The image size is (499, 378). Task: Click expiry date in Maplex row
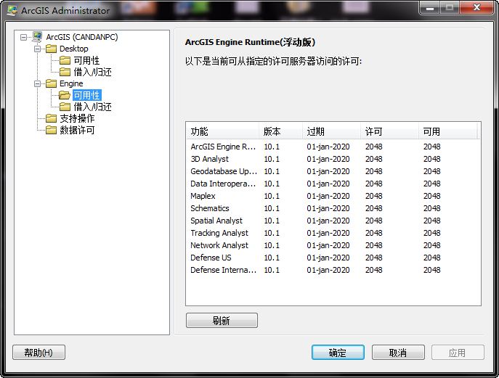[328, 196]
